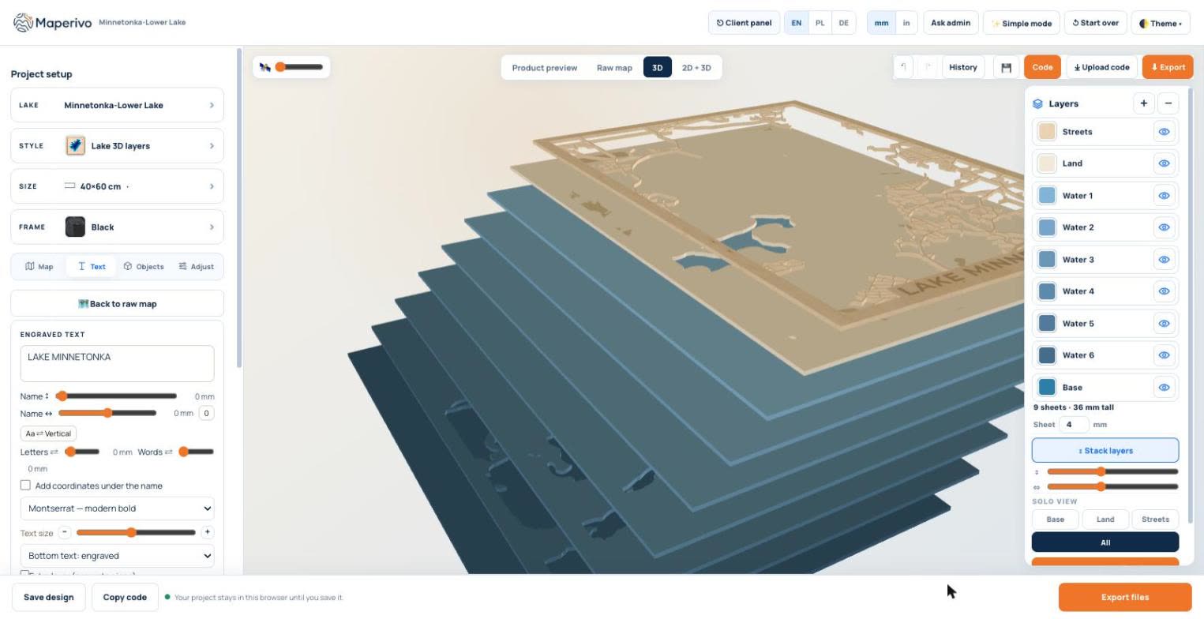Viewport: 1204px width, 619px height.
Task: Hide the Base layer
Action: coord(1164,388)
